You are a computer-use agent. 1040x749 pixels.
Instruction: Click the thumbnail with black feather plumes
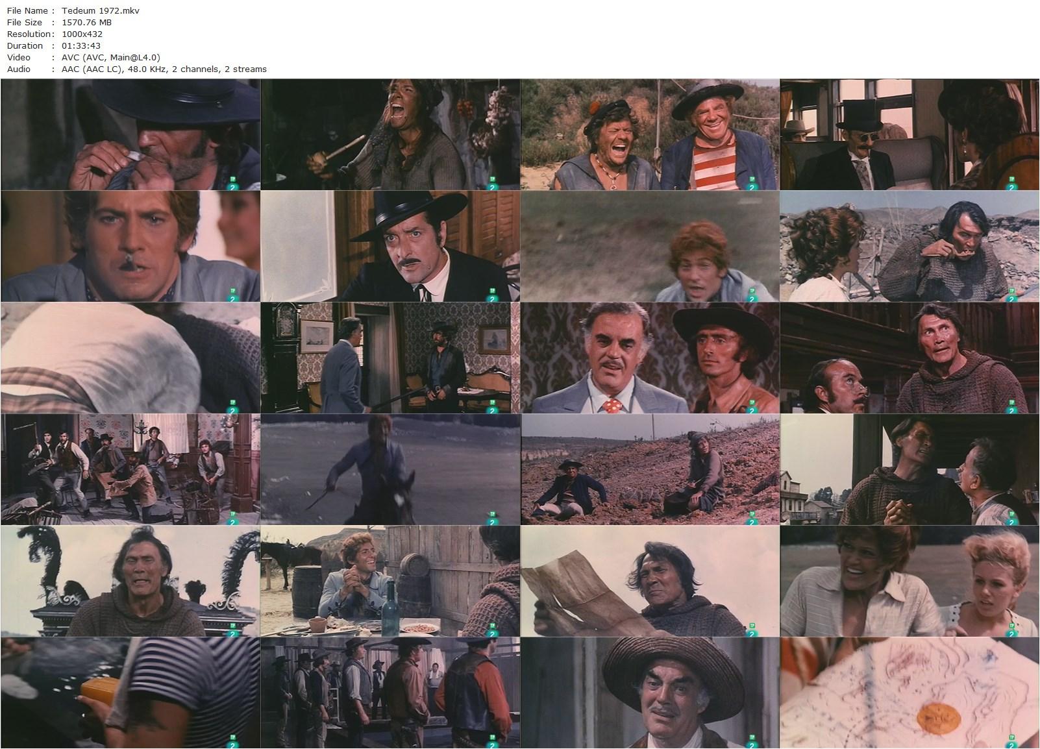tap(130, 581)
